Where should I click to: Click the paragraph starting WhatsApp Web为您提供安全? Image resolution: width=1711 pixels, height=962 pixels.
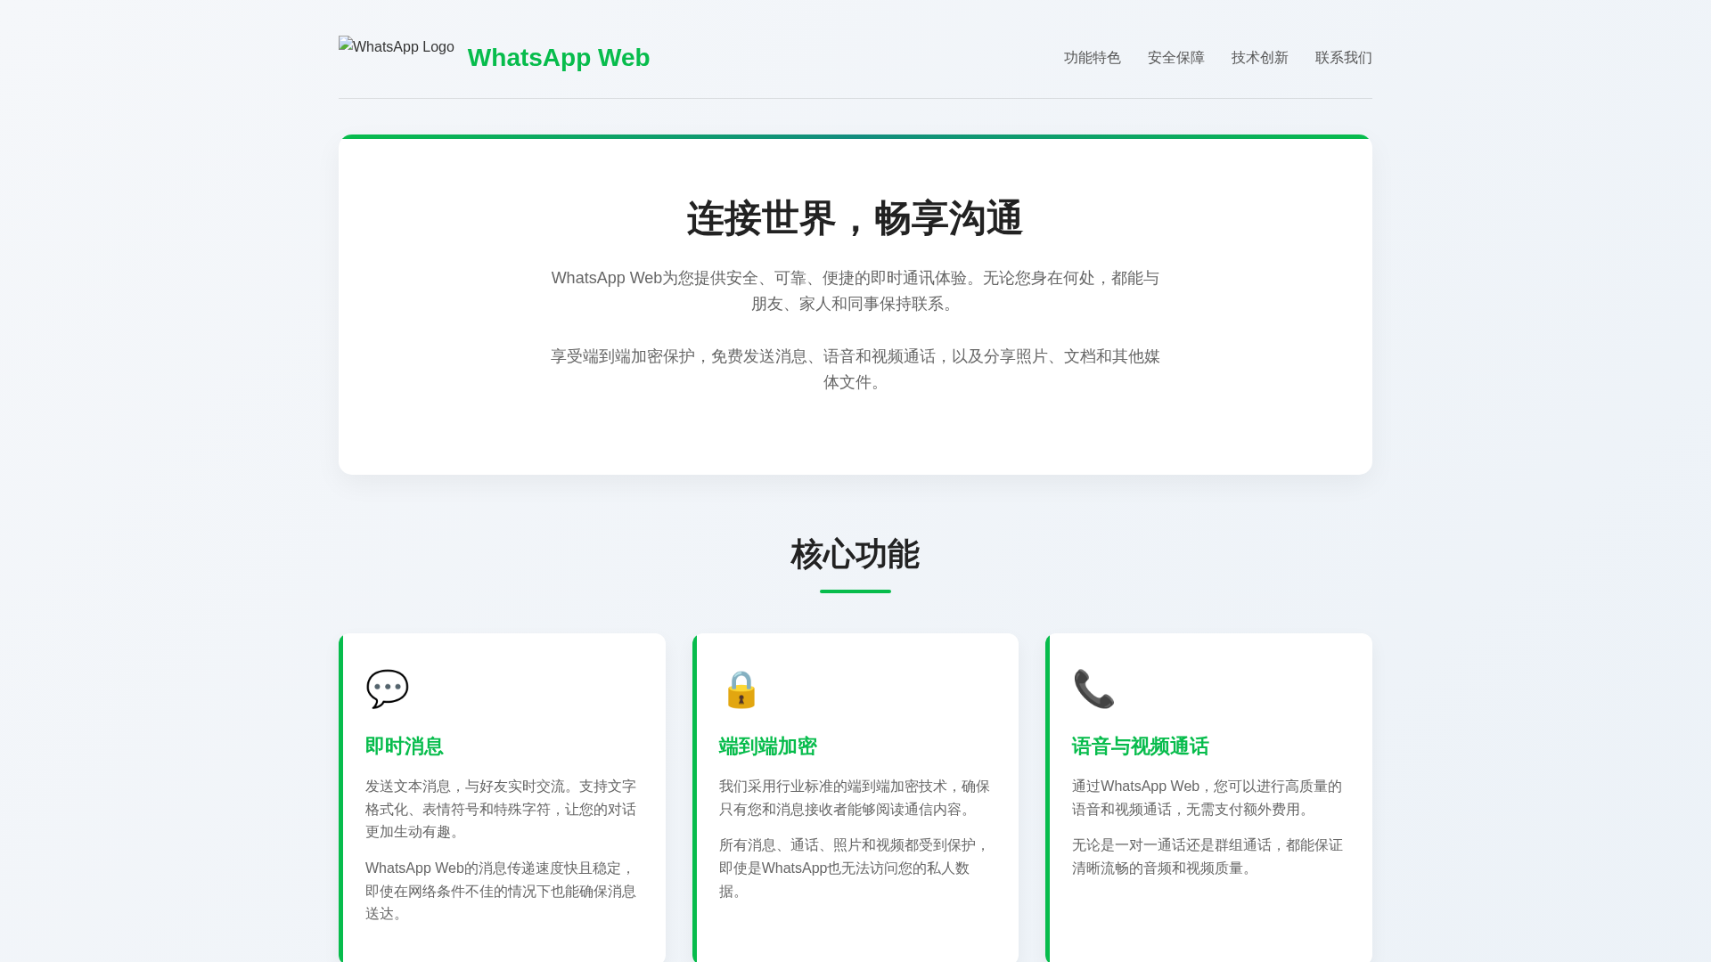(855, 291)
